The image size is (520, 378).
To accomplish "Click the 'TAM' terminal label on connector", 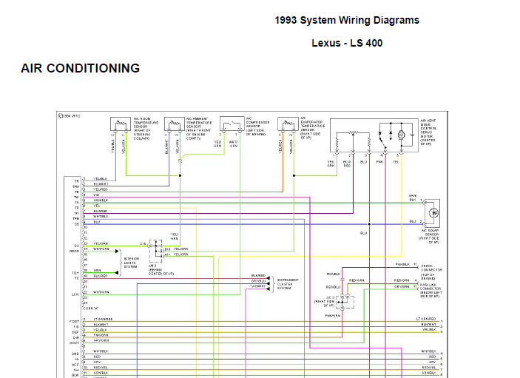I will (x=76, y=186).
